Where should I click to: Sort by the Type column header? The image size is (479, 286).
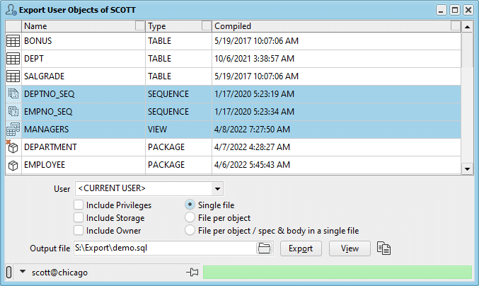[173, 26]
